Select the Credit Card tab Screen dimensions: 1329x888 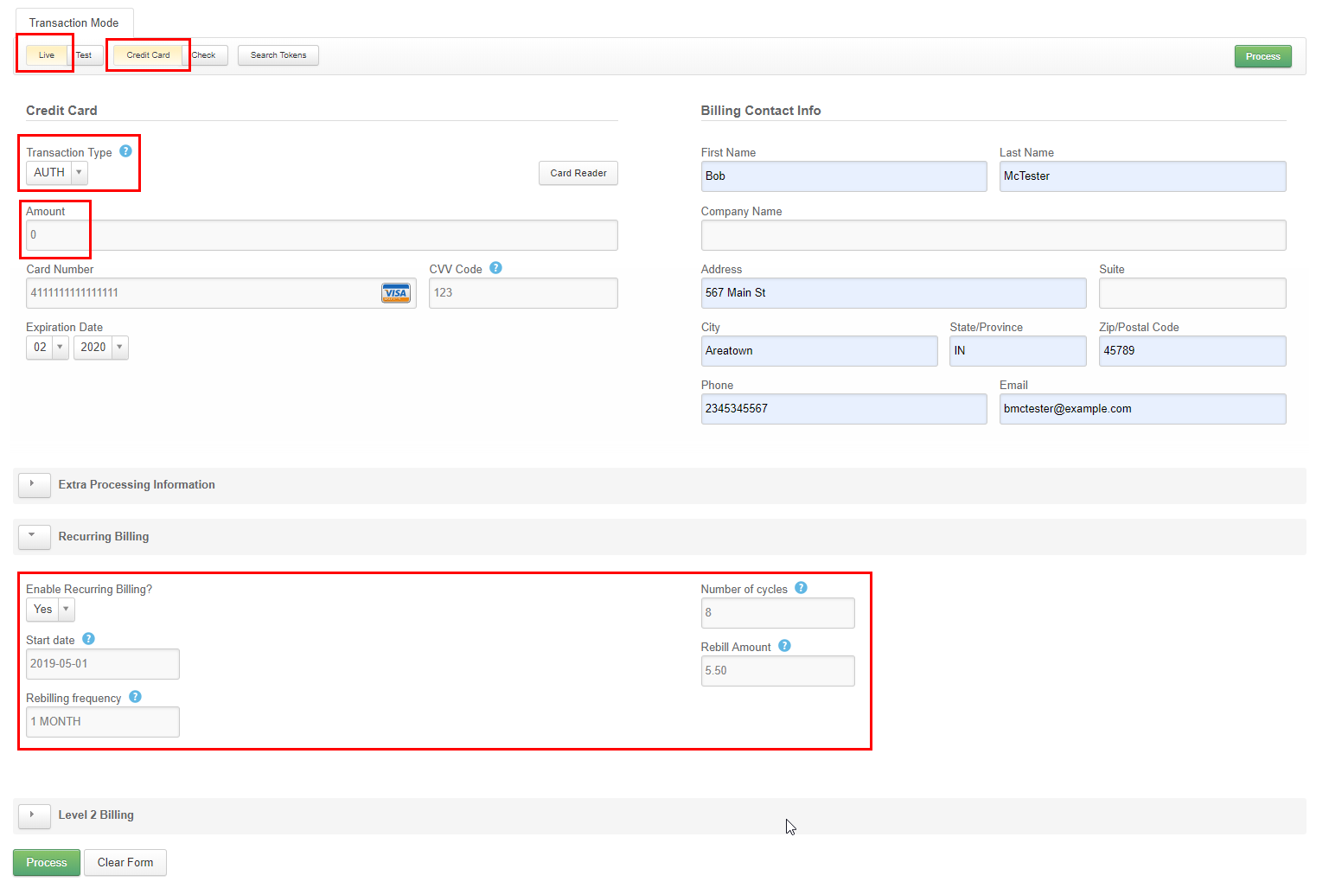(148, 55)
